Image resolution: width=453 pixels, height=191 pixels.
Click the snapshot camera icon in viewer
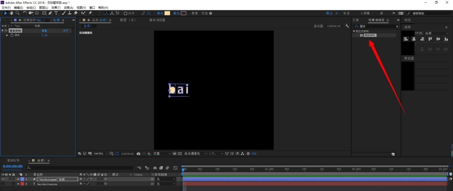click(138, 154)
